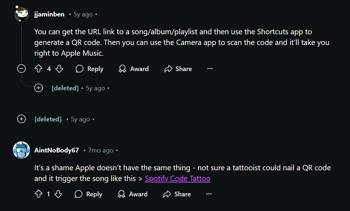Open jjaminben's profile via username
This screenshot has width=350, height=211.
[49, 14]
